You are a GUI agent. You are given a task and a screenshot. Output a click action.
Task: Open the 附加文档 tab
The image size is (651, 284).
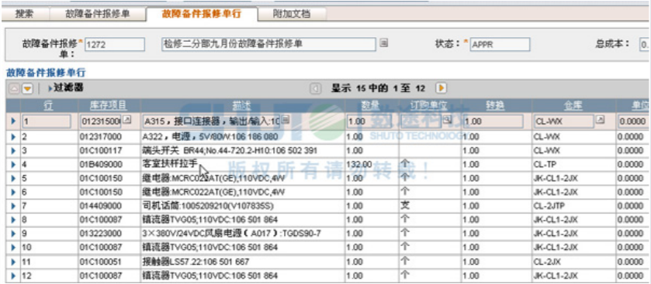(x=292, y=14)
